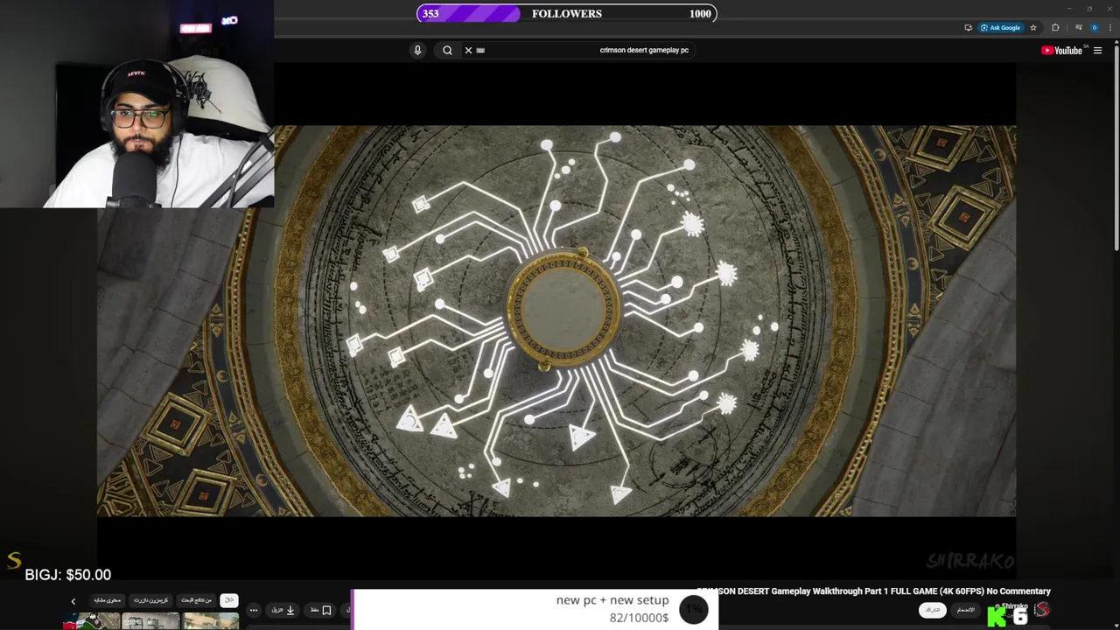
Task: Select the highlighted white filter chip
Action: pos(229,600)
